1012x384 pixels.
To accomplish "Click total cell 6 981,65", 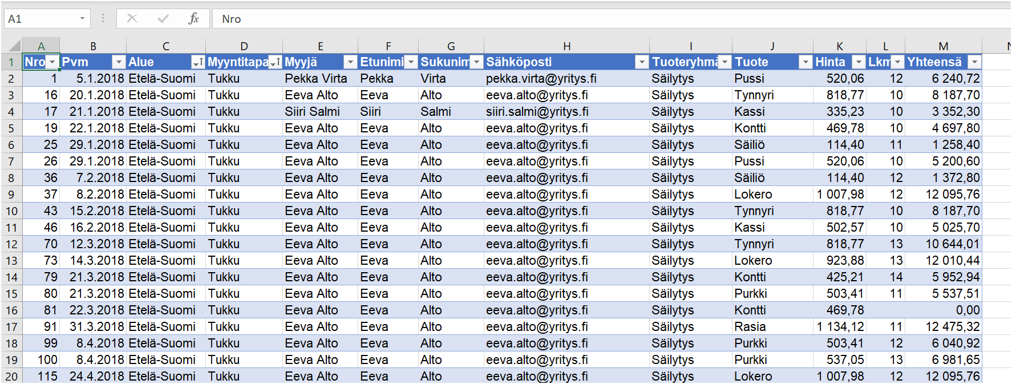I will click(944, 360).
